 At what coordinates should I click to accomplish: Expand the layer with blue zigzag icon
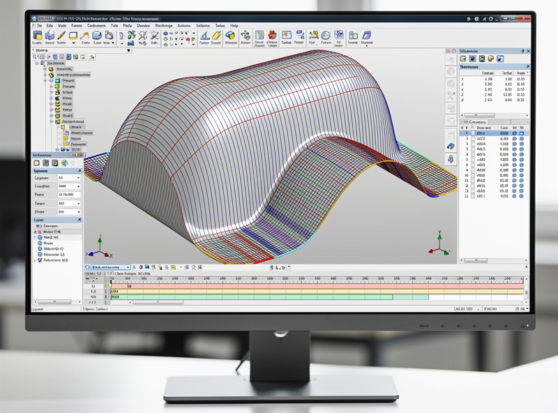point(36,261)
